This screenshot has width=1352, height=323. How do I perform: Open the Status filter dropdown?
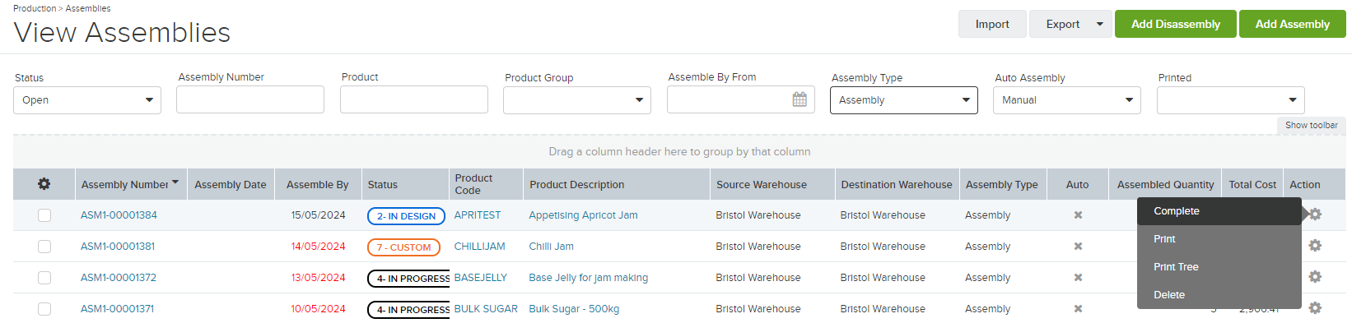[x=87, y=100]
